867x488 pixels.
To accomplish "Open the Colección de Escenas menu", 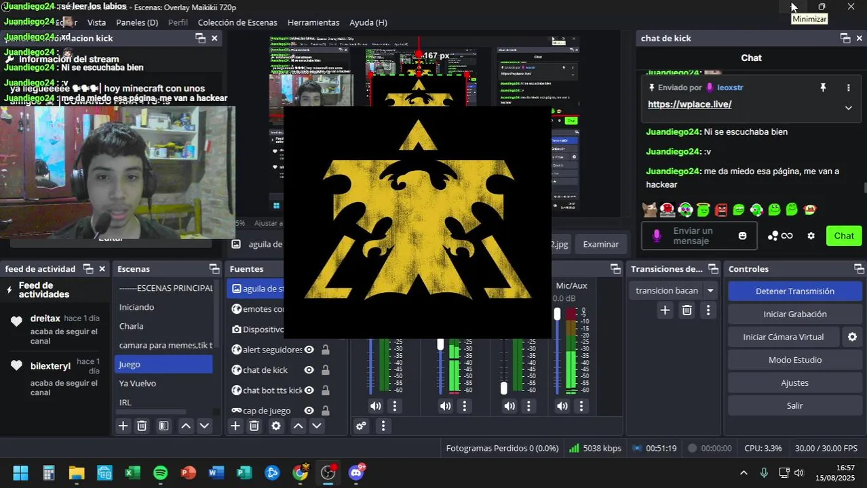I will pyautogui.click(x=237, y=22).
